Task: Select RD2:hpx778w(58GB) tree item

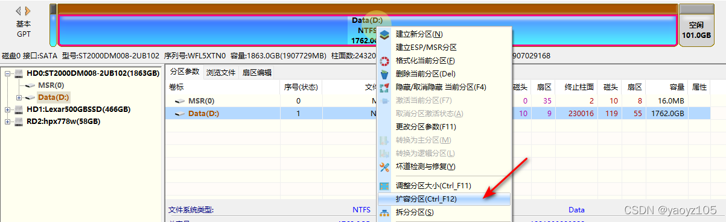Action: coord(63,122)
